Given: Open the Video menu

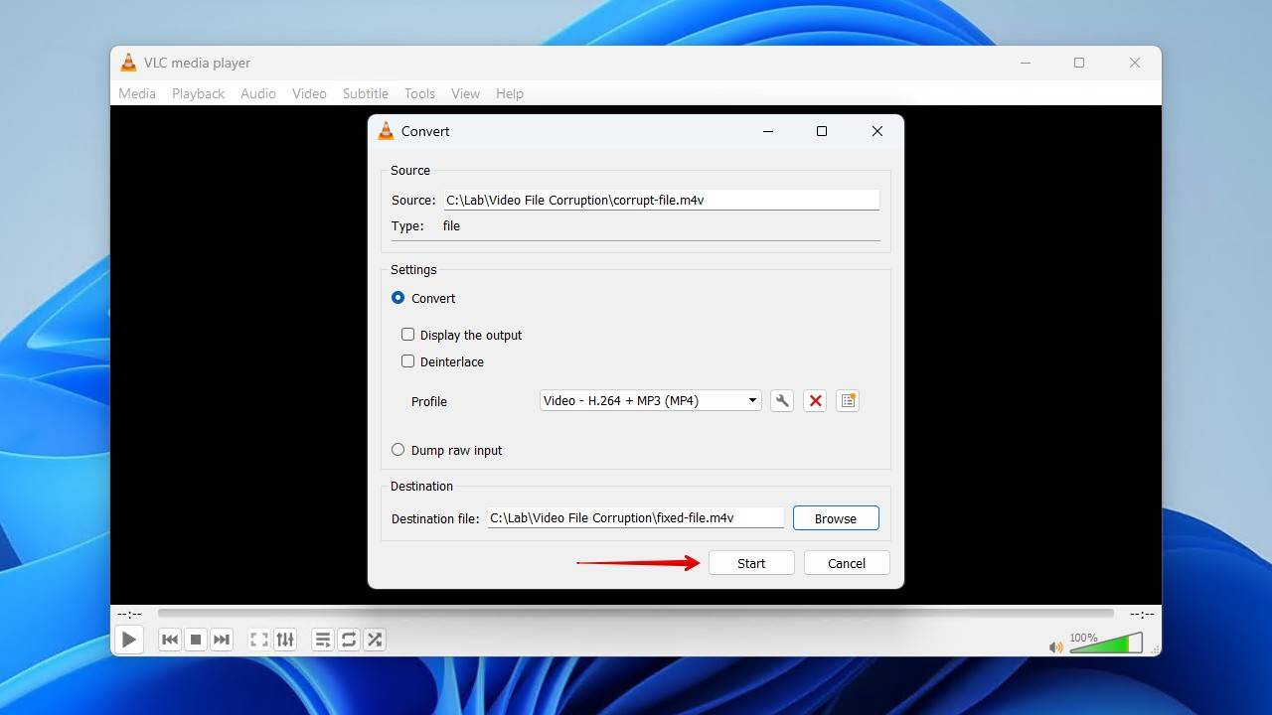Looking at the screenshot, I should point(309,93).
